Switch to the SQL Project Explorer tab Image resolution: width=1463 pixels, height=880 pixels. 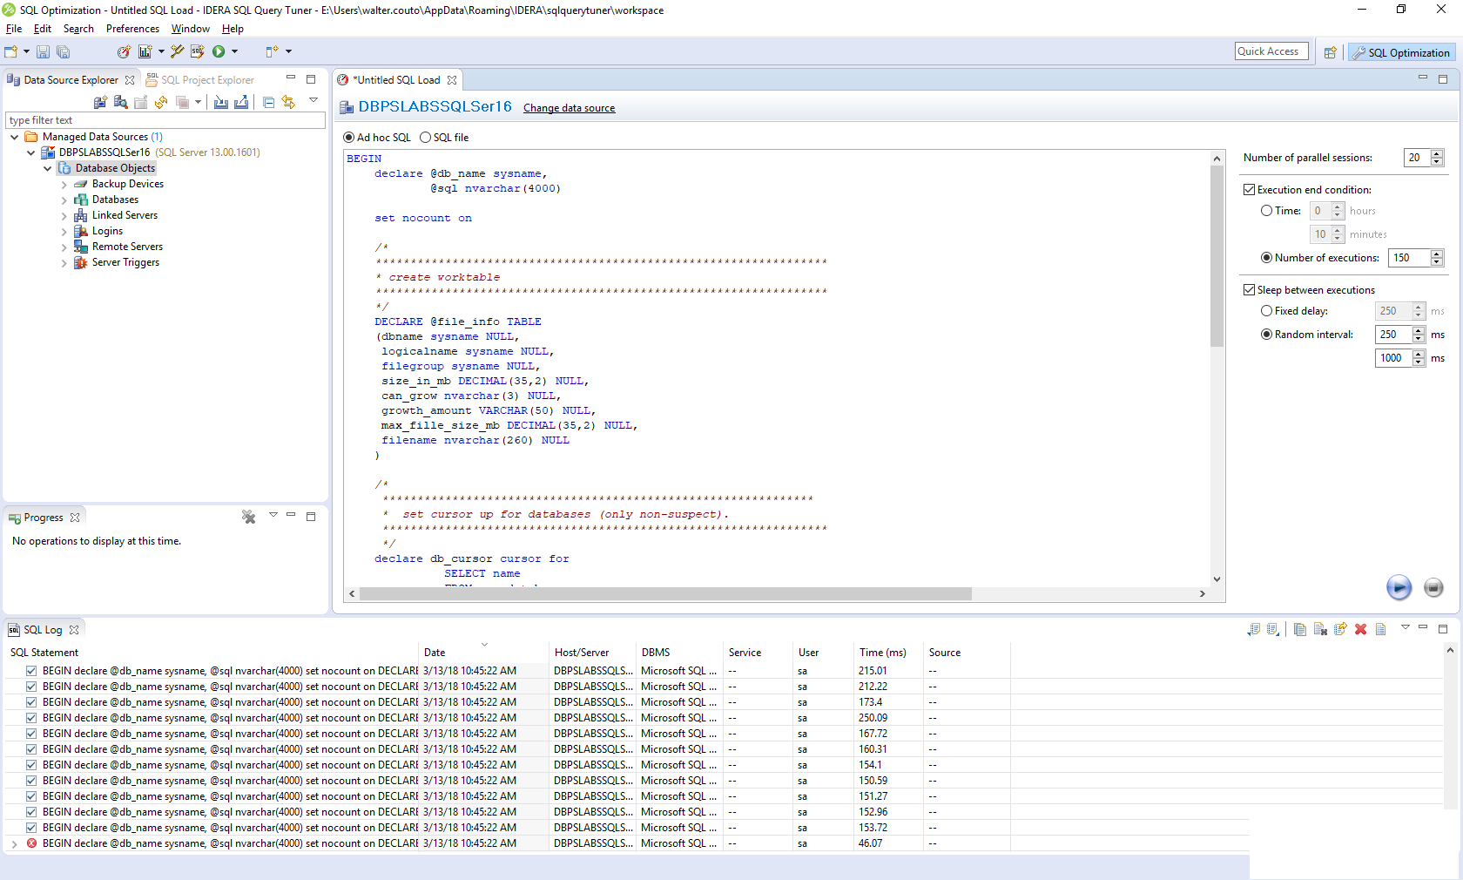point(201,80)
